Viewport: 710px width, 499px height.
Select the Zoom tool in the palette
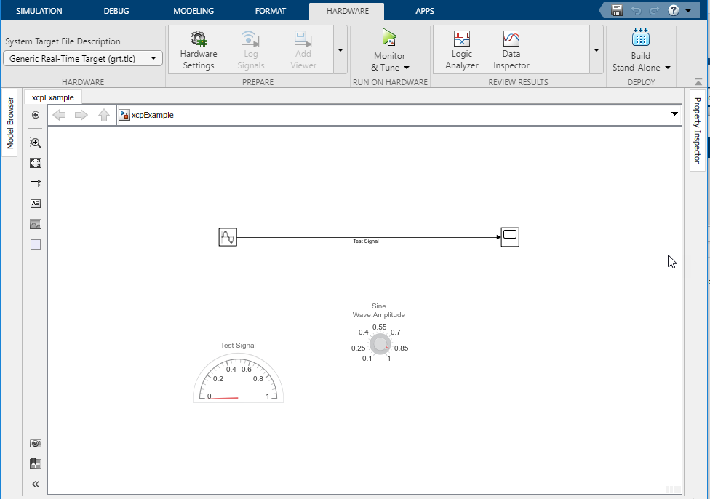tap(35, 143)
